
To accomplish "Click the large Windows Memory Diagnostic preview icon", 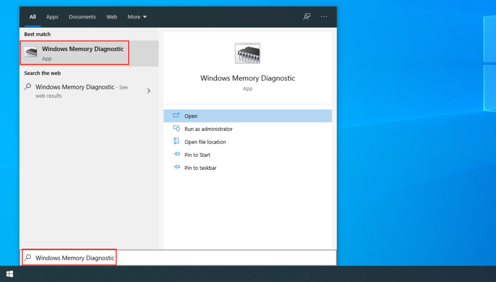I will click(x=247, y=54).
